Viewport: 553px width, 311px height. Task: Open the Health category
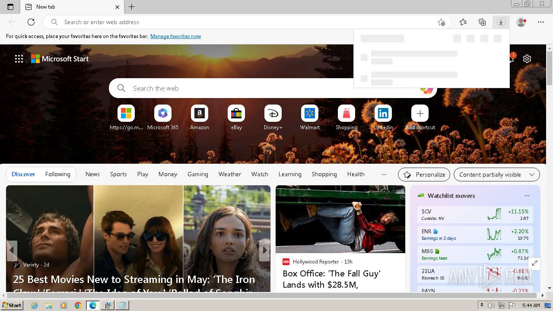[356, 174]
